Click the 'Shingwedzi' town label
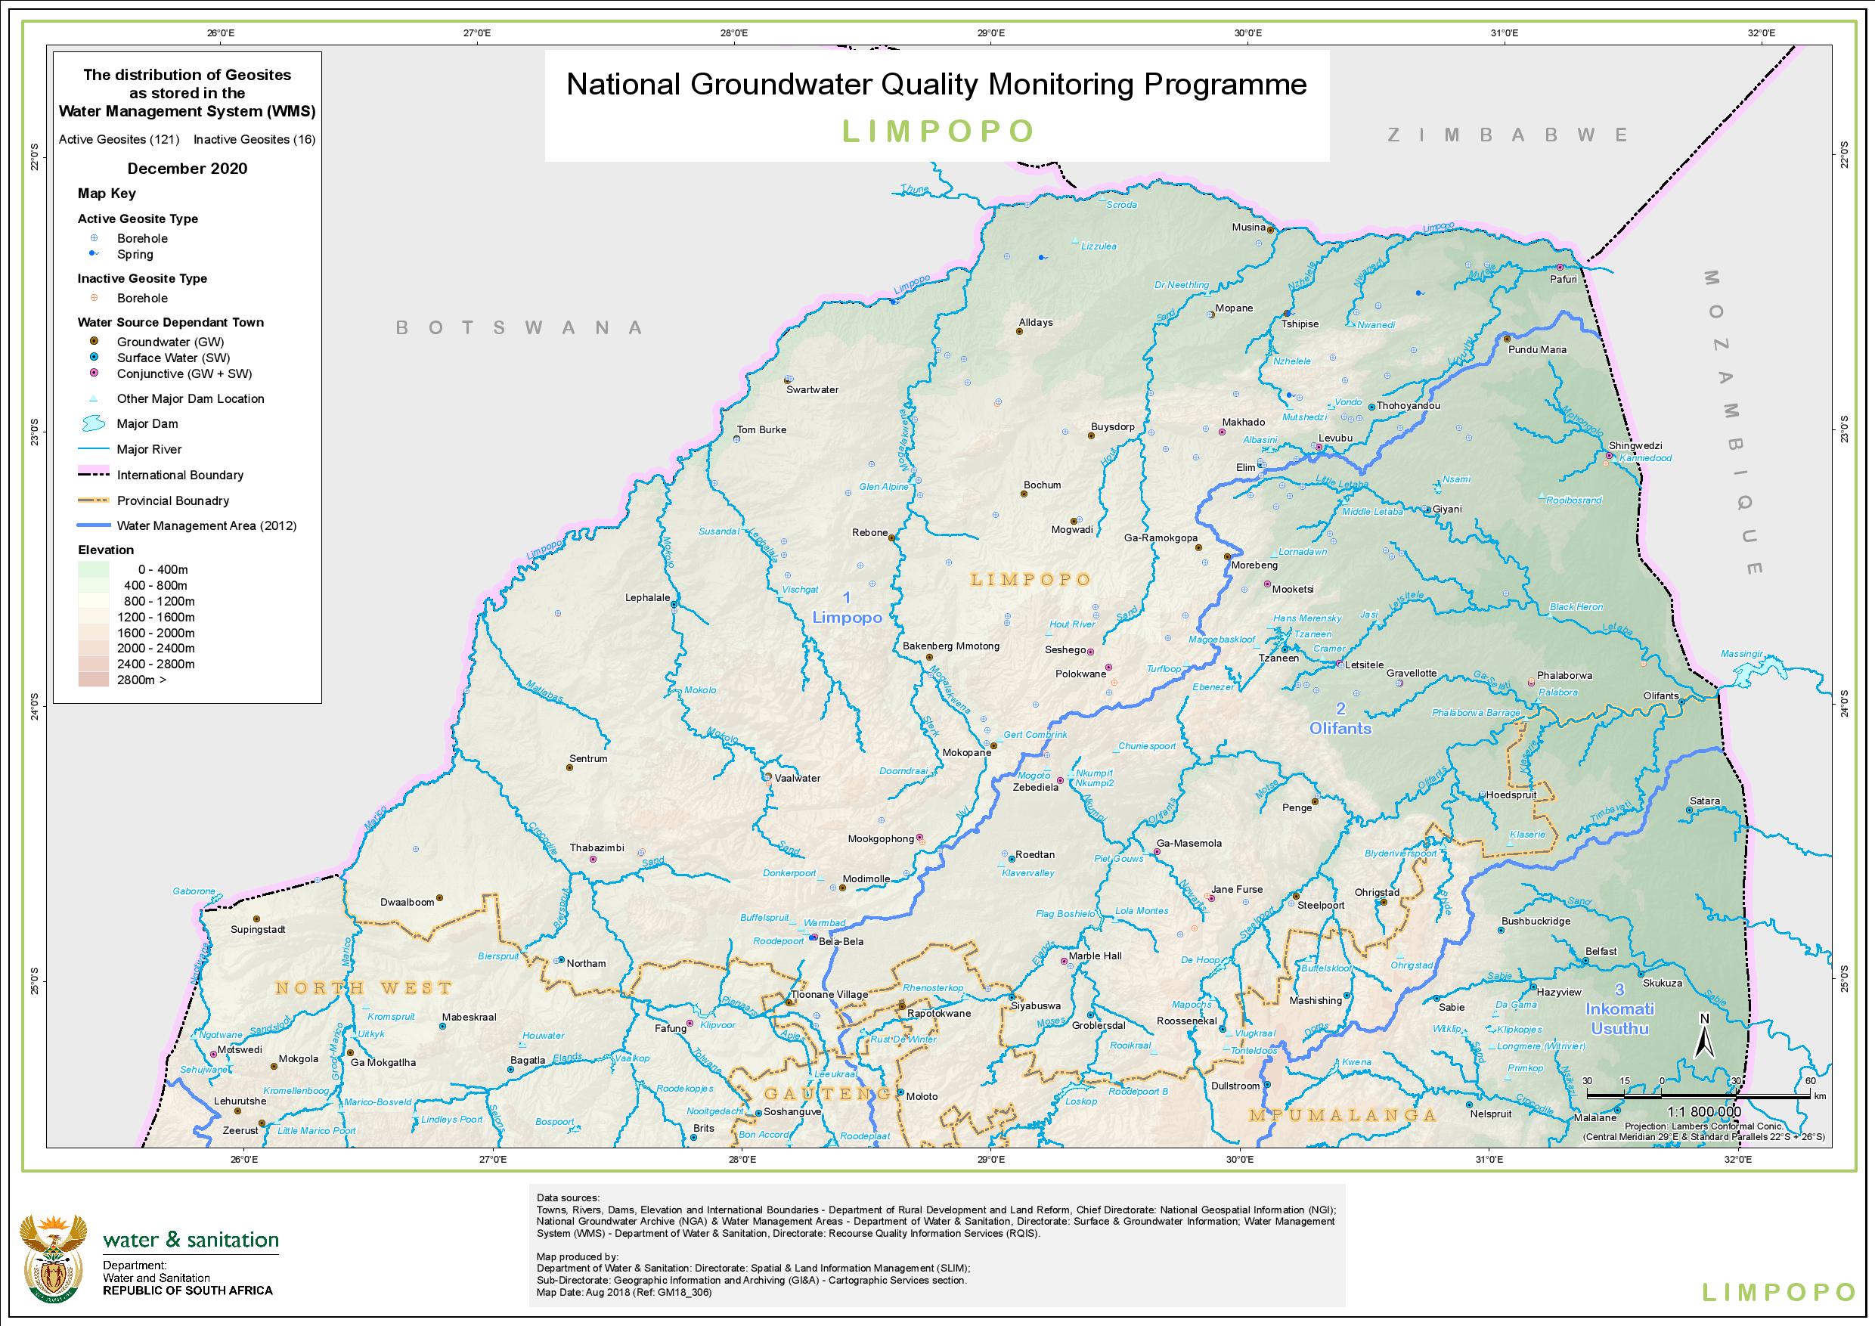The height and width of the screenshot is (1326, 1875). [1635, 446]
